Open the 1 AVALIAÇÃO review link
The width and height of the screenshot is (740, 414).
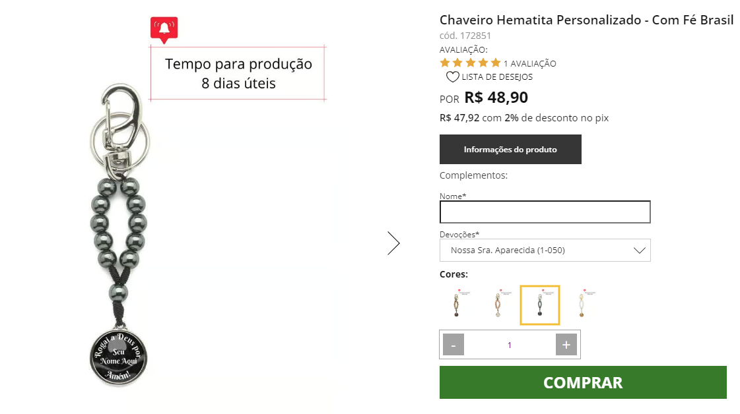[x=530, y=64]
